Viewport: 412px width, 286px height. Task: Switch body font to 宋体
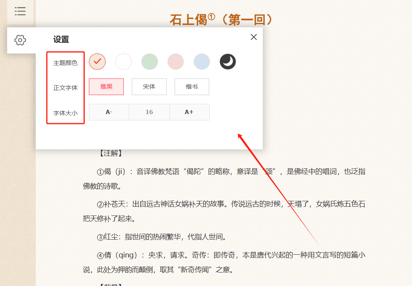pos(149,87)
